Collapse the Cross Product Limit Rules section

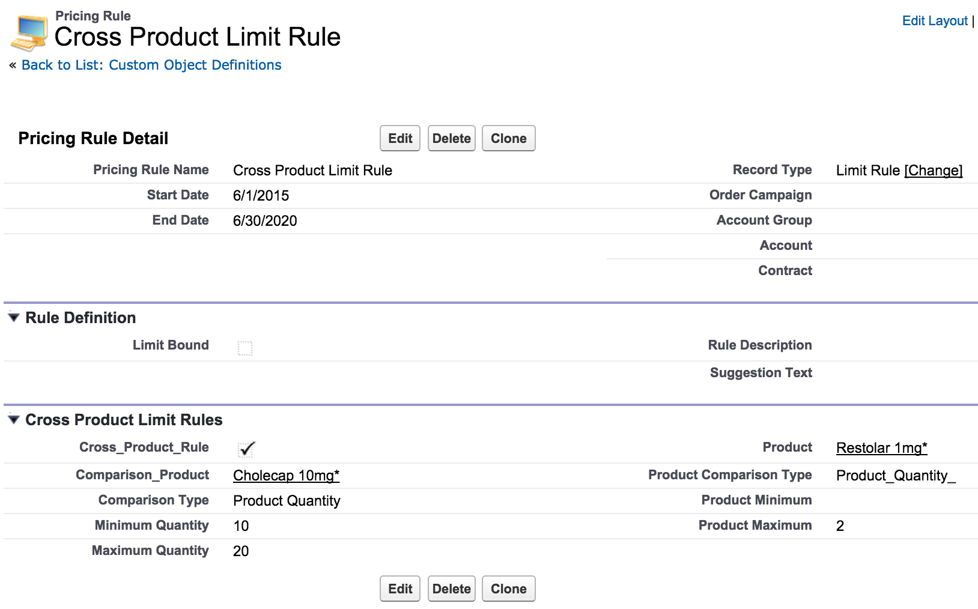[x=14, y=420]
